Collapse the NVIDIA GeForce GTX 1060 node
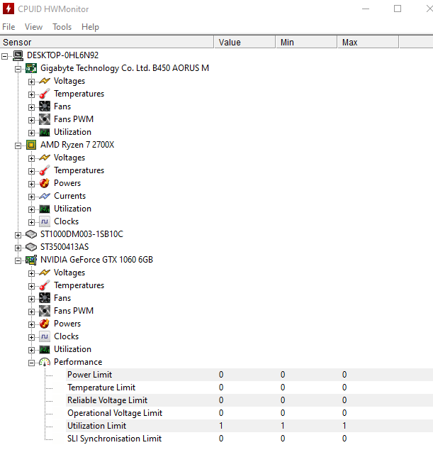433x467 pixels. [x=18, y=260]
